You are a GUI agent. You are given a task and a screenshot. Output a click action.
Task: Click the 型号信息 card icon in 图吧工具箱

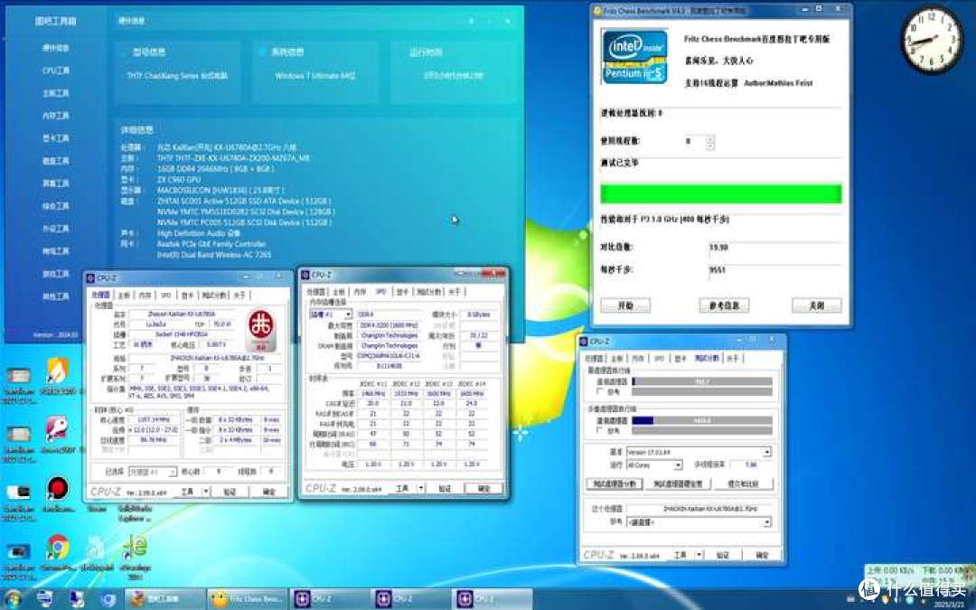point(123,52)
